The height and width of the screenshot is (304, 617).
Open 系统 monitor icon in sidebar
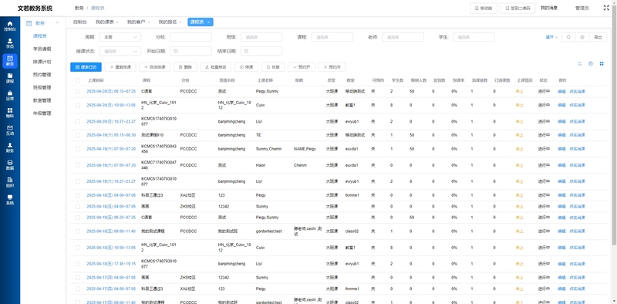point(10,199)
